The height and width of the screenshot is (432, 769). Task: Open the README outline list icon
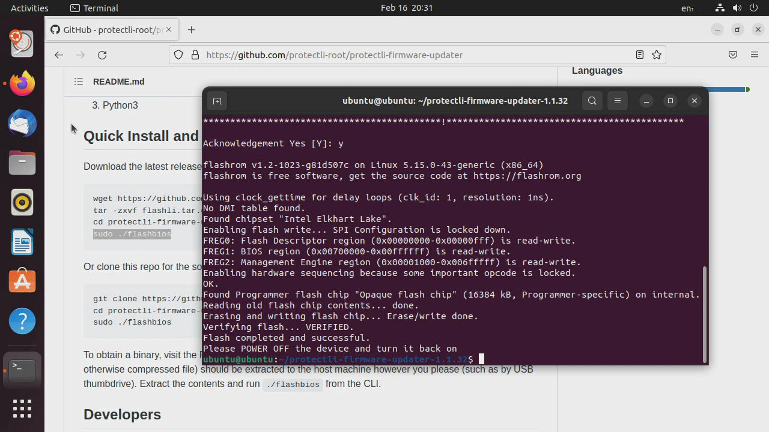pos(79,82)
